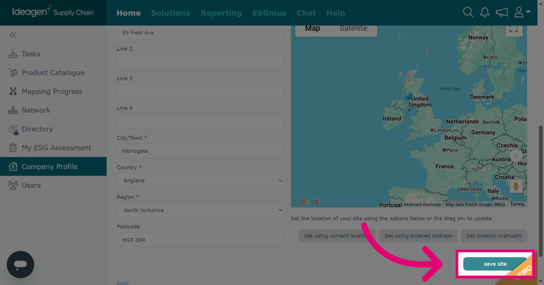Expand the Country dropdown showing England

click(x=200, y=181)
